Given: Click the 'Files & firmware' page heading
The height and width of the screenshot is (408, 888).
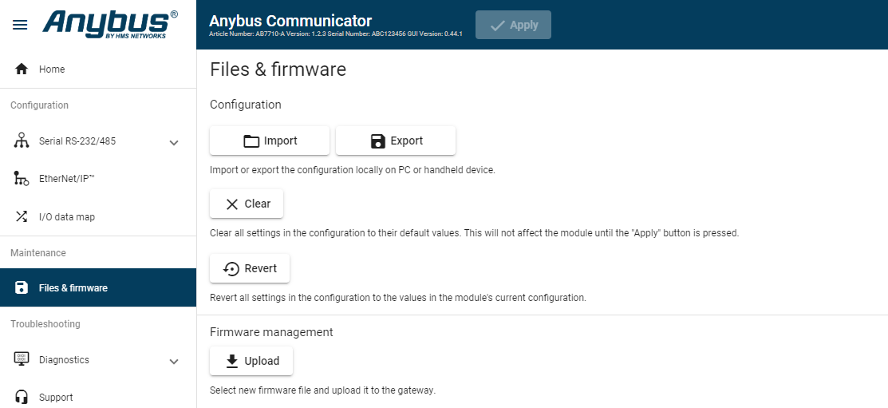Looking at the screenshot, I should coord(278,69).
